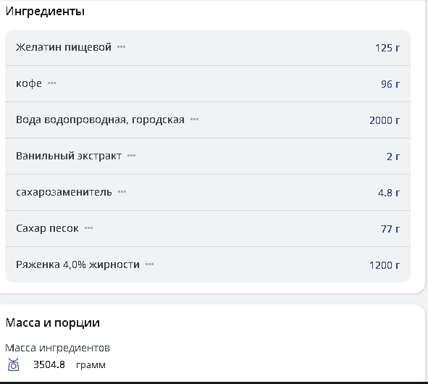Image resolution: width=428 pixels, height=384 pixels.
Task: Open three-dot menu beside кофе
Action: (51, 83)
